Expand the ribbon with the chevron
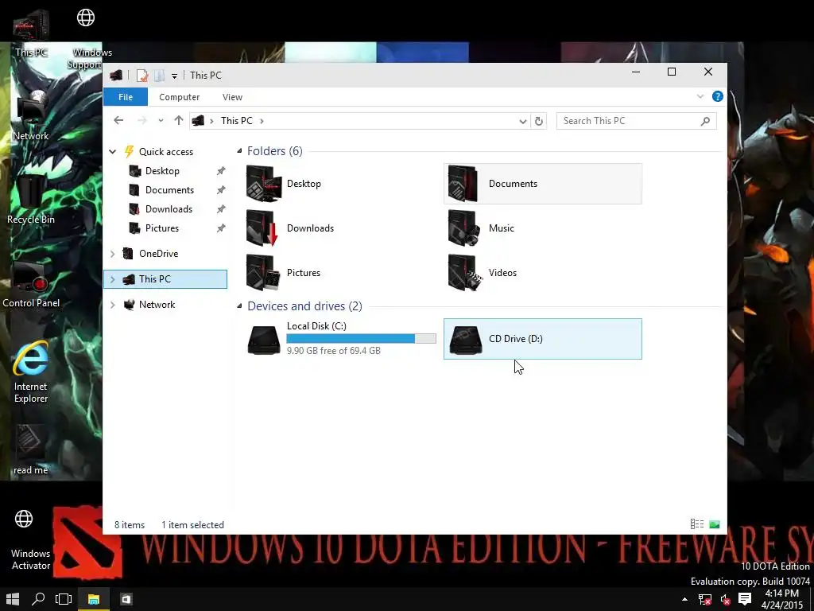 pyautogui.click(x=700, y=96)
